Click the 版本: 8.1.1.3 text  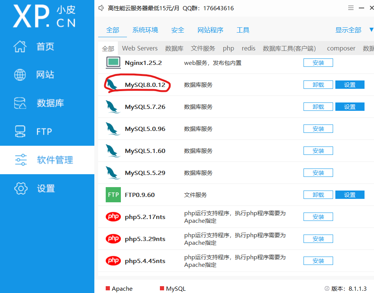(x=349, y=288)
